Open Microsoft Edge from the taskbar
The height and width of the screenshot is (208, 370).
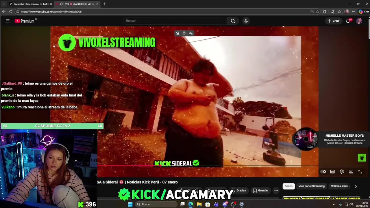[x=191, y=204]
